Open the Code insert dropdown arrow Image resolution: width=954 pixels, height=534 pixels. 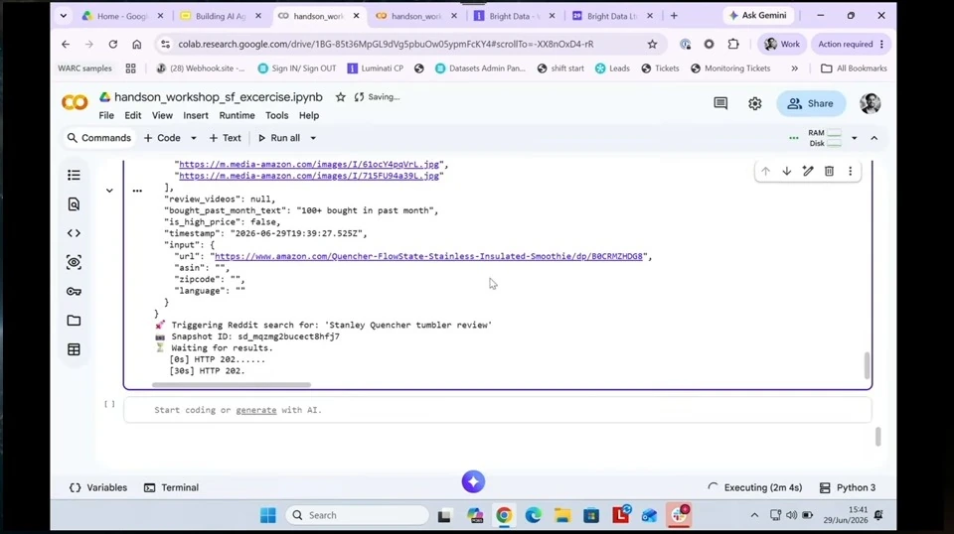click(194, 139)
